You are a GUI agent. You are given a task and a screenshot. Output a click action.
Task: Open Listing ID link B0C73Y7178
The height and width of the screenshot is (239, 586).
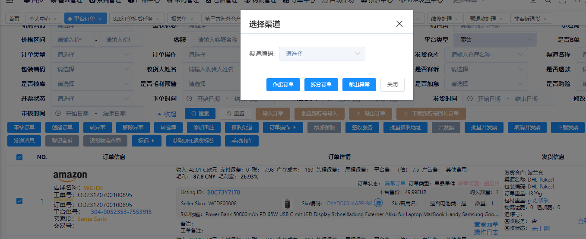(x=224, y=192)
